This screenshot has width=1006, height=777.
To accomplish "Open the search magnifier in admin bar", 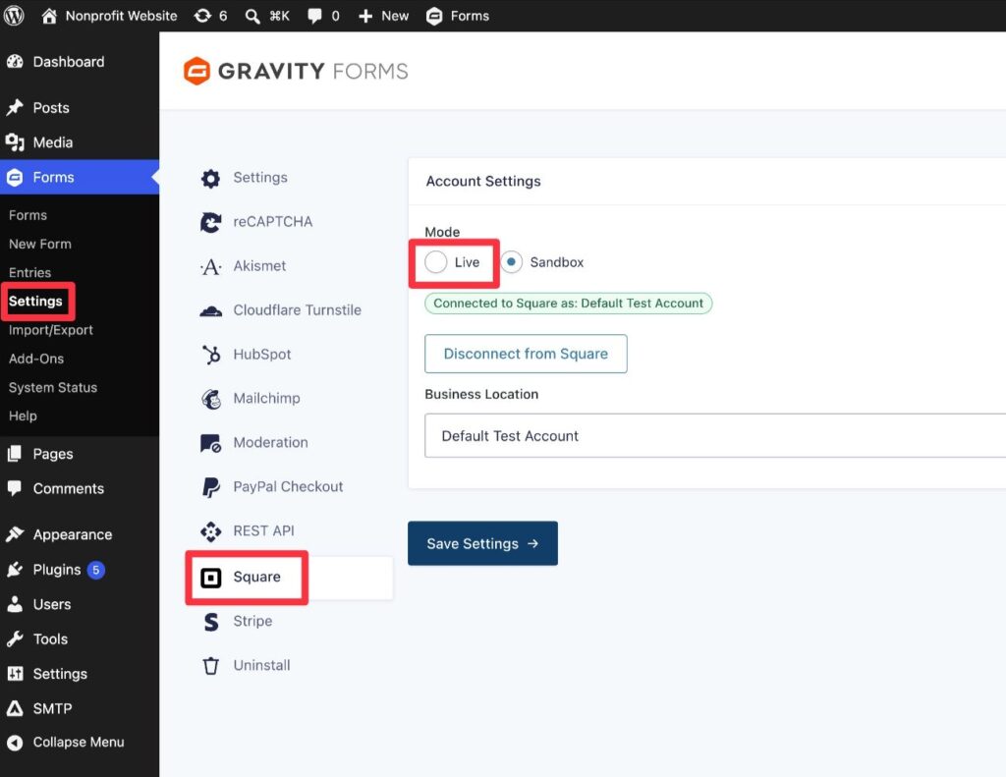I will pos(252,16).
